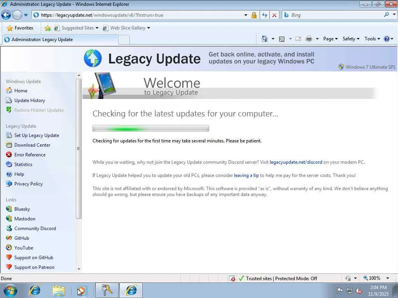The height and width of the screenshot is (298, 398).
Task: Stop loading with the red X icon
Action: pos(274,15)
